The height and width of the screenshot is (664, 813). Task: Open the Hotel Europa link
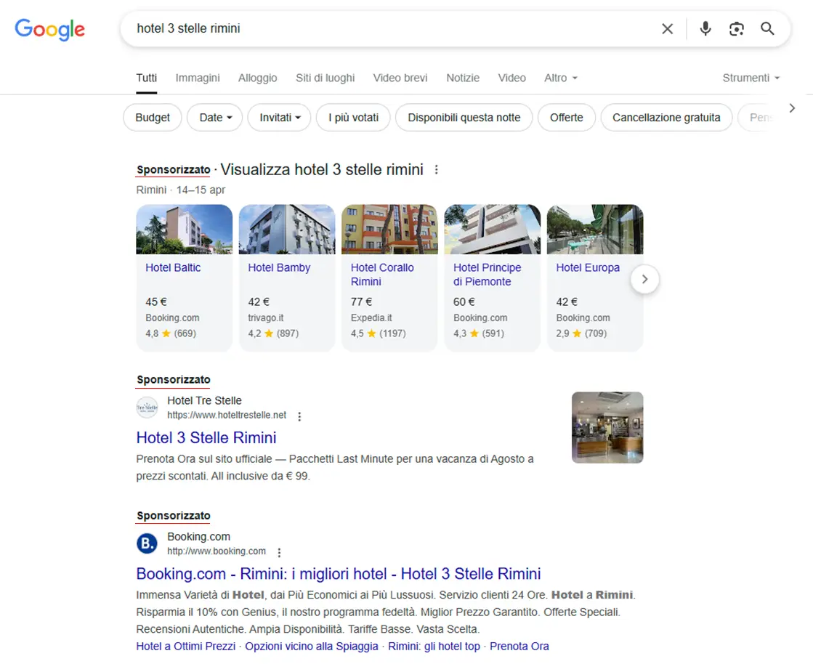tap(588, 267)
